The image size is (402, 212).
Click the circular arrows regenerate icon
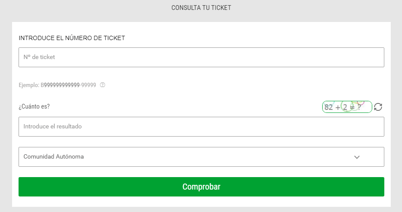[378, 107]
